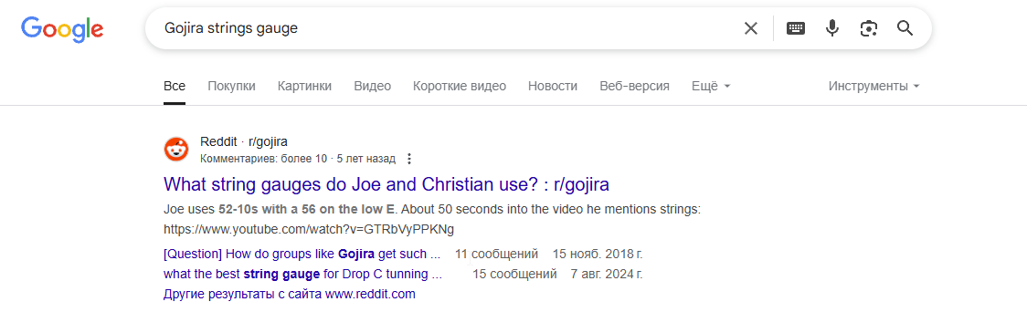Expand the 'Инструменты' dropdown
The image size is (1027, 333).
pyautogui.click(x=873, y=86)
